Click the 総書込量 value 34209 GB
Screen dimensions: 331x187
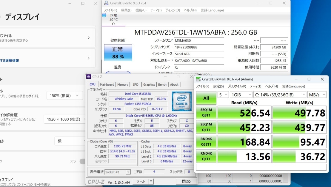point(274,47)
